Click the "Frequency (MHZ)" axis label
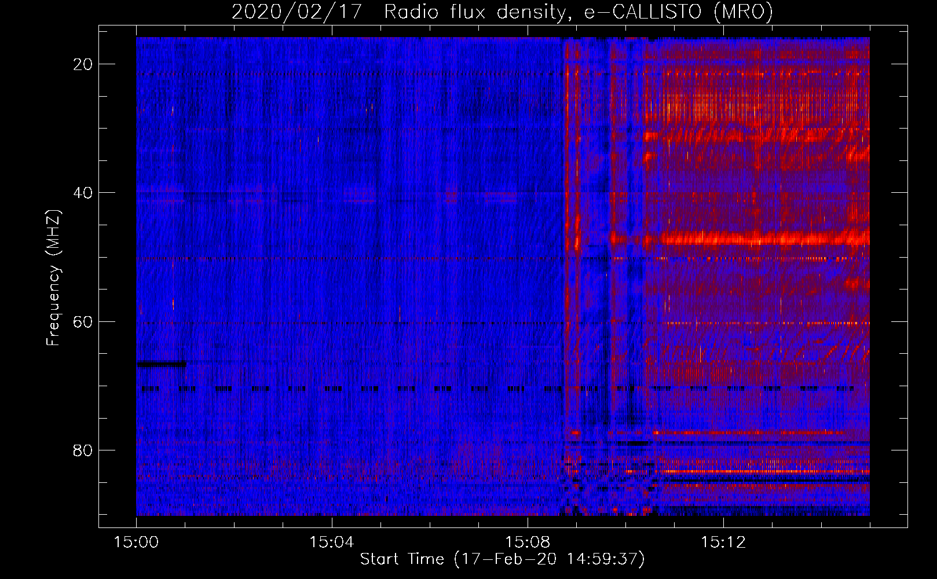Image resolution: width=937 pixels, height=579 pixels. pos(53,278)
